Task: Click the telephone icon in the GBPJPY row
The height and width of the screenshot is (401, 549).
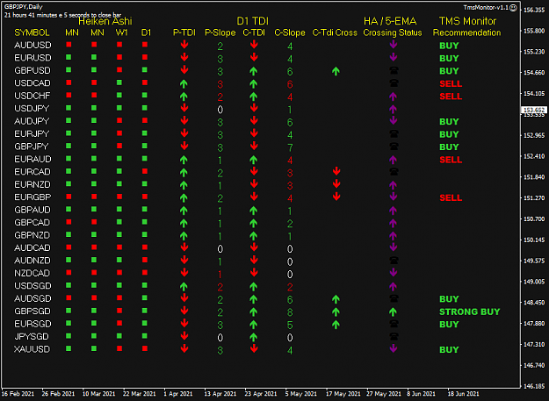Action: pos(394,147)
